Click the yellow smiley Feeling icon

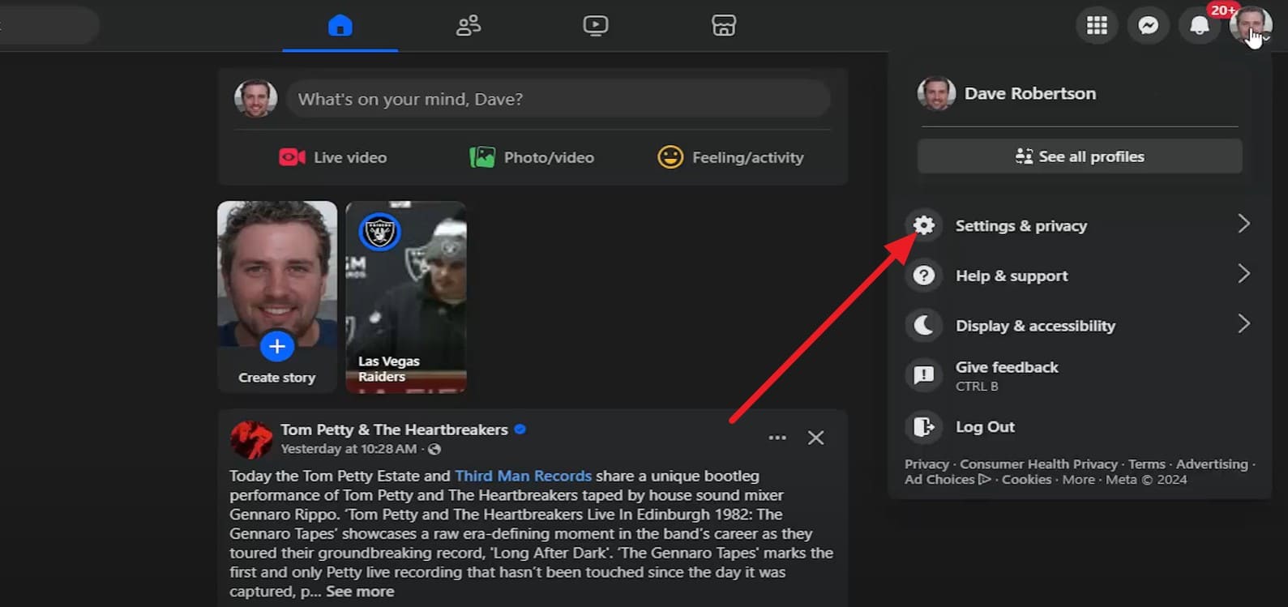tap(670, 157)
